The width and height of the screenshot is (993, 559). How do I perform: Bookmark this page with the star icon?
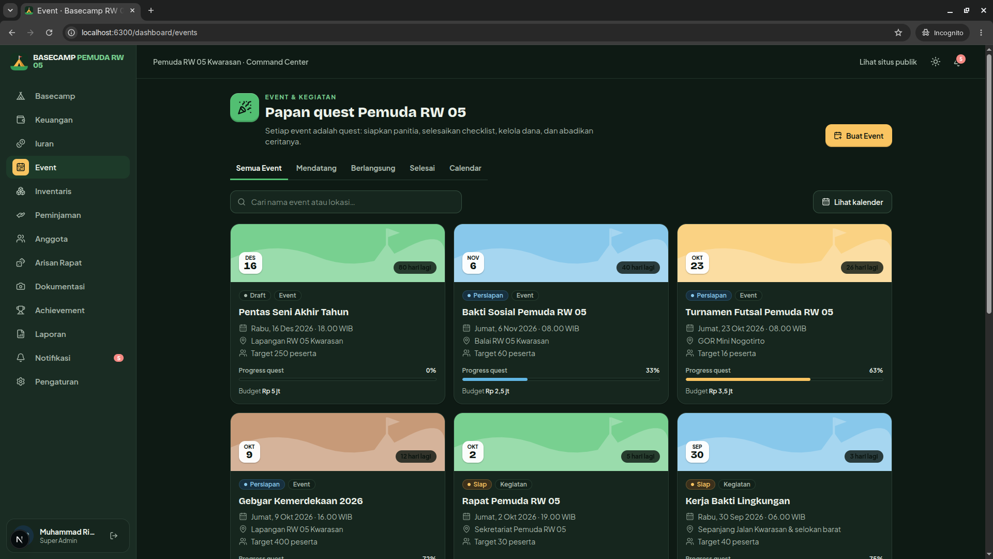[x=898, y=33]
